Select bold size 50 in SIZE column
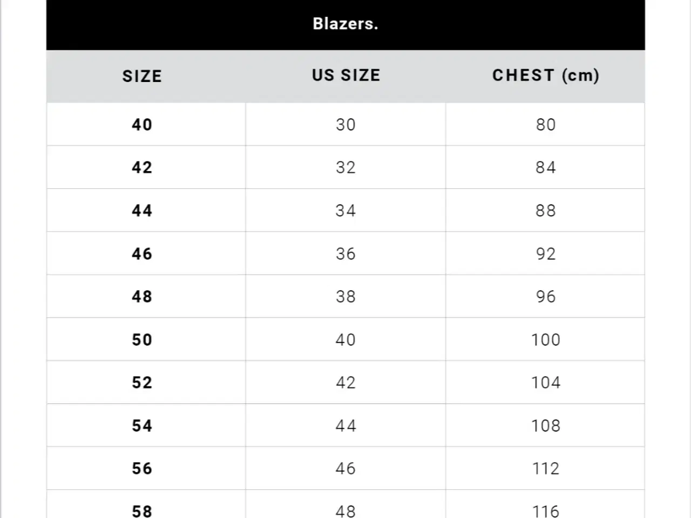Viewport: 691px width, 518px height. pyautogui.click(x=142, y=339)
